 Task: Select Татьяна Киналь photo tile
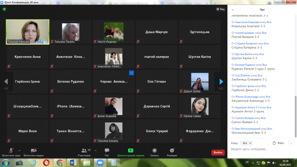coord(114,131)
